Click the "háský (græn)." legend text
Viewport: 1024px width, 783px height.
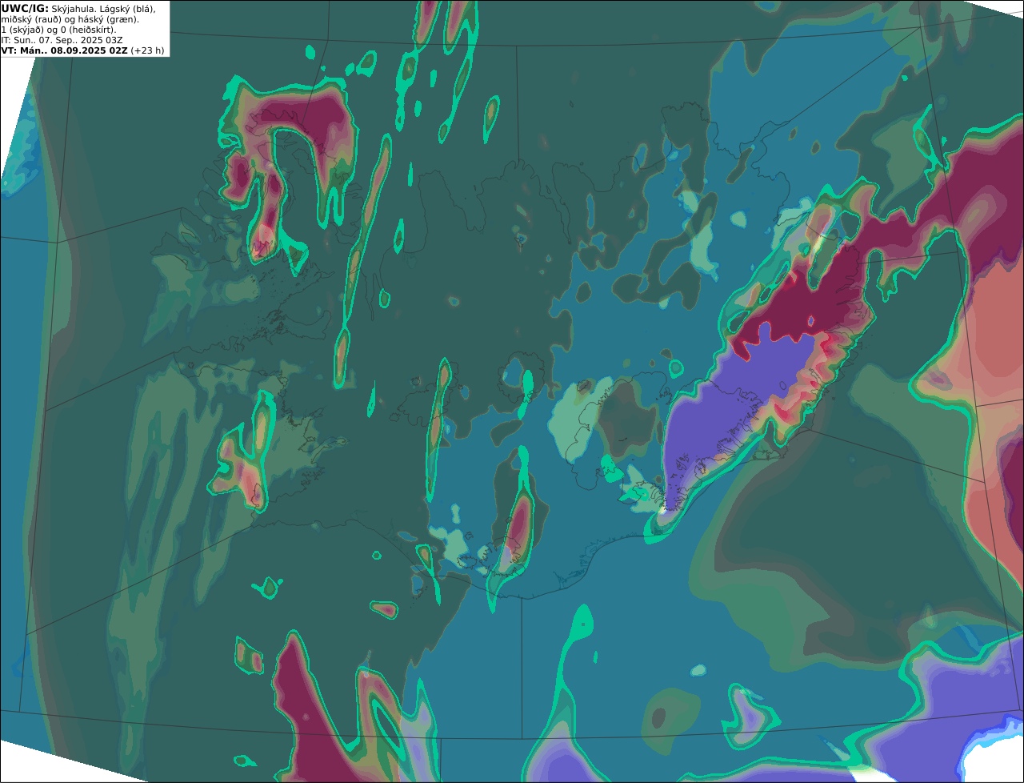point(106,19)
